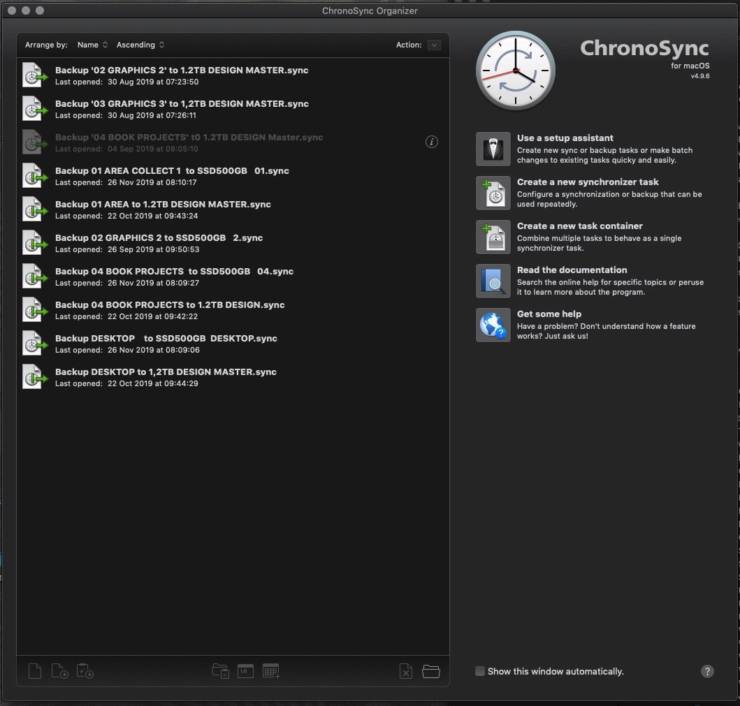Open the Read the documentation book icon
The image size is (740, 706).
click(493, 281)
